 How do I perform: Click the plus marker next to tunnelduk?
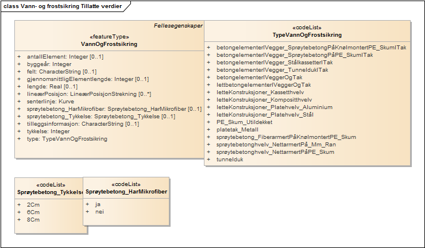[x=208, y=159]
